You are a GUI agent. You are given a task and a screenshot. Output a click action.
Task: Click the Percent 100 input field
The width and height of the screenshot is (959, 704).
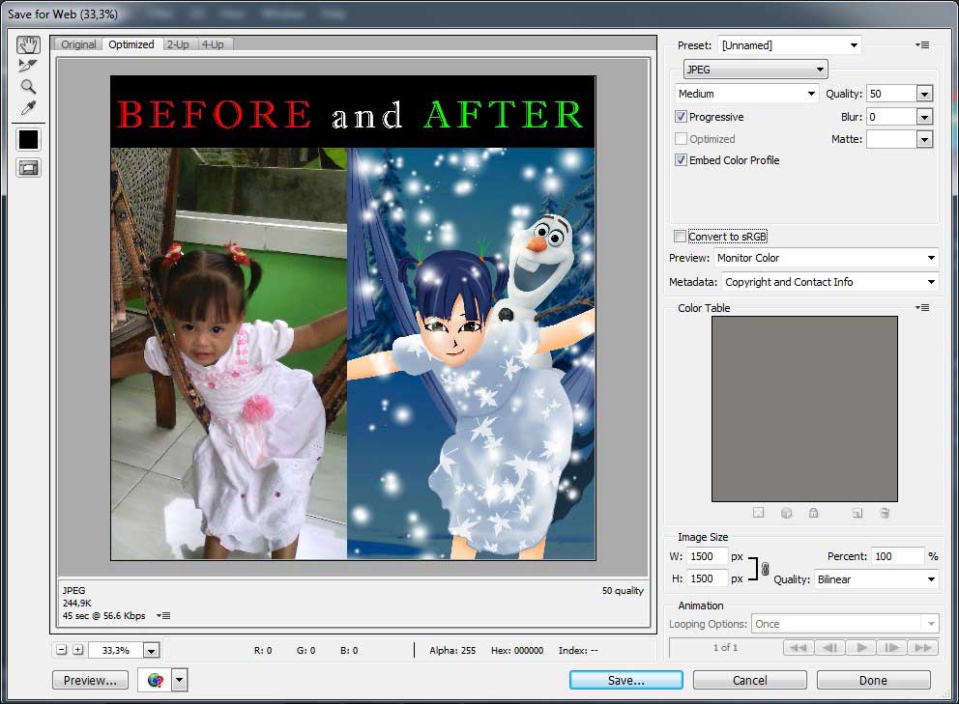pos(897,556)
